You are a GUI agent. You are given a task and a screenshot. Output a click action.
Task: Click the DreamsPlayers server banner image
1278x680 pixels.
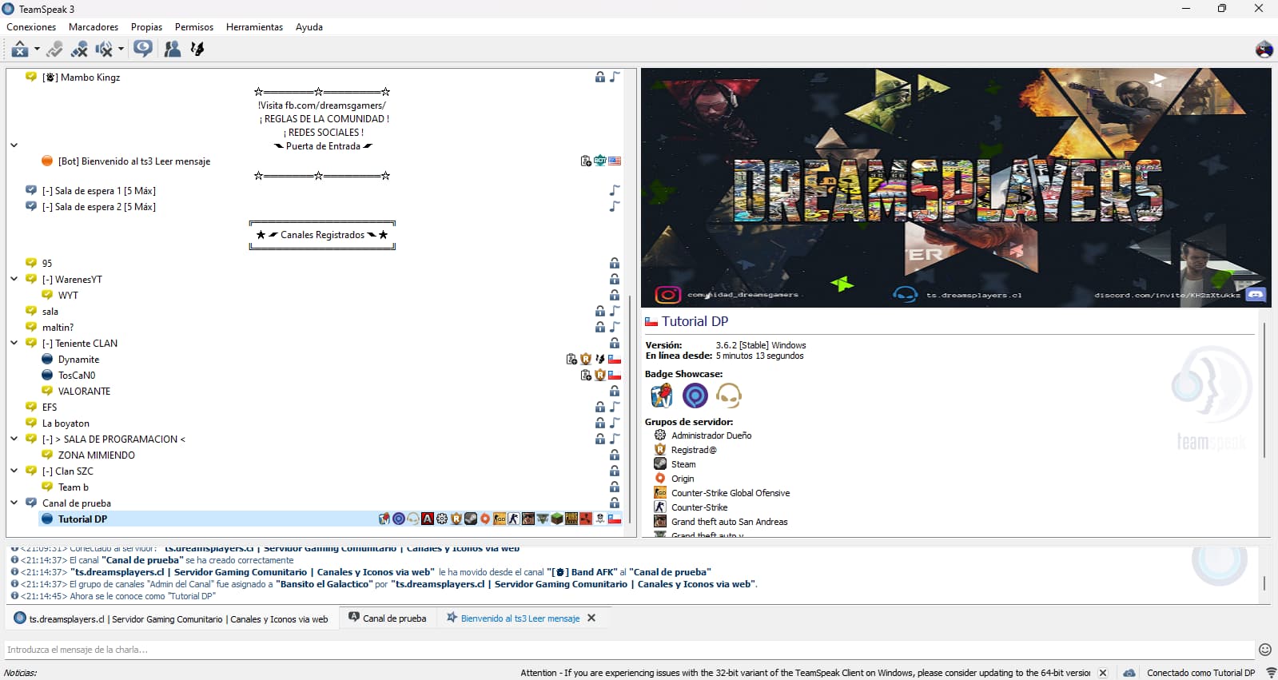click(956, 188)
